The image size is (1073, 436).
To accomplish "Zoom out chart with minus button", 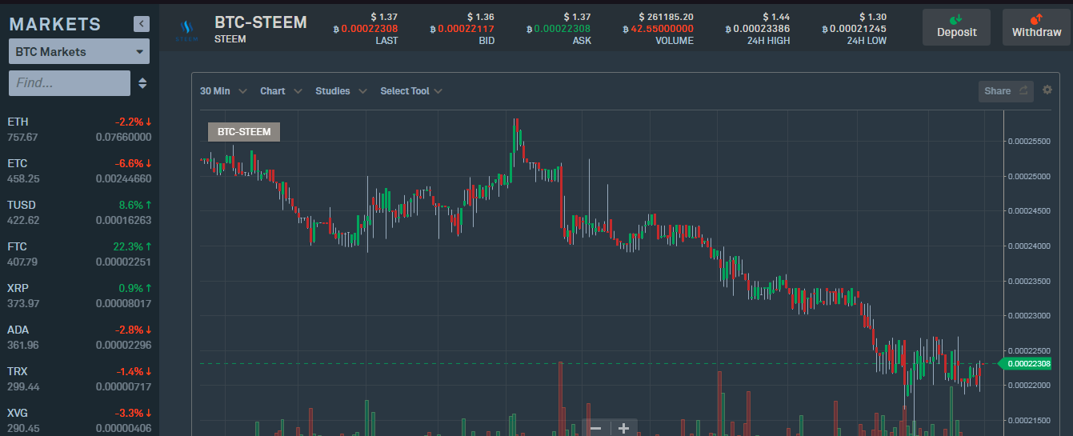I will [x=595, y=428].
